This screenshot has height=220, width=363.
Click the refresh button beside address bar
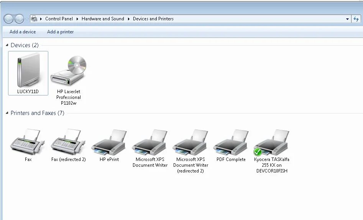tap(356, 19)
